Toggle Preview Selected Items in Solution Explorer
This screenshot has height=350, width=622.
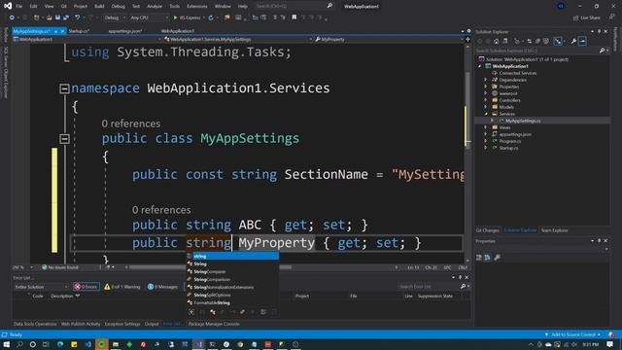(582, 41)
